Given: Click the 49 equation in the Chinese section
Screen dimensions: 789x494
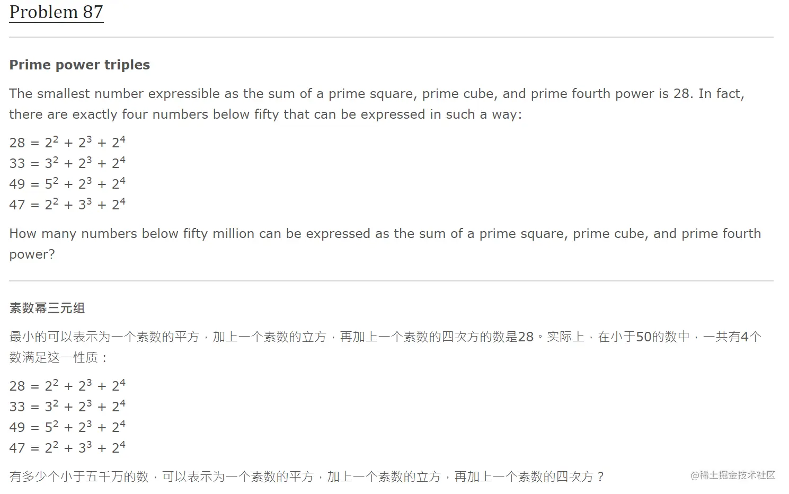Looking at the screenshot, I should 67,427.
